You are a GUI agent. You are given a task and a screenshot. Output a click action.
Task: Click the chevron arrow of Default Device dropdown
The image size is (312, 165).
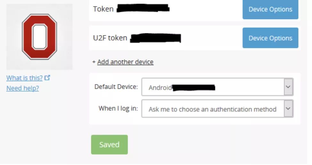(x=288, y=87)
